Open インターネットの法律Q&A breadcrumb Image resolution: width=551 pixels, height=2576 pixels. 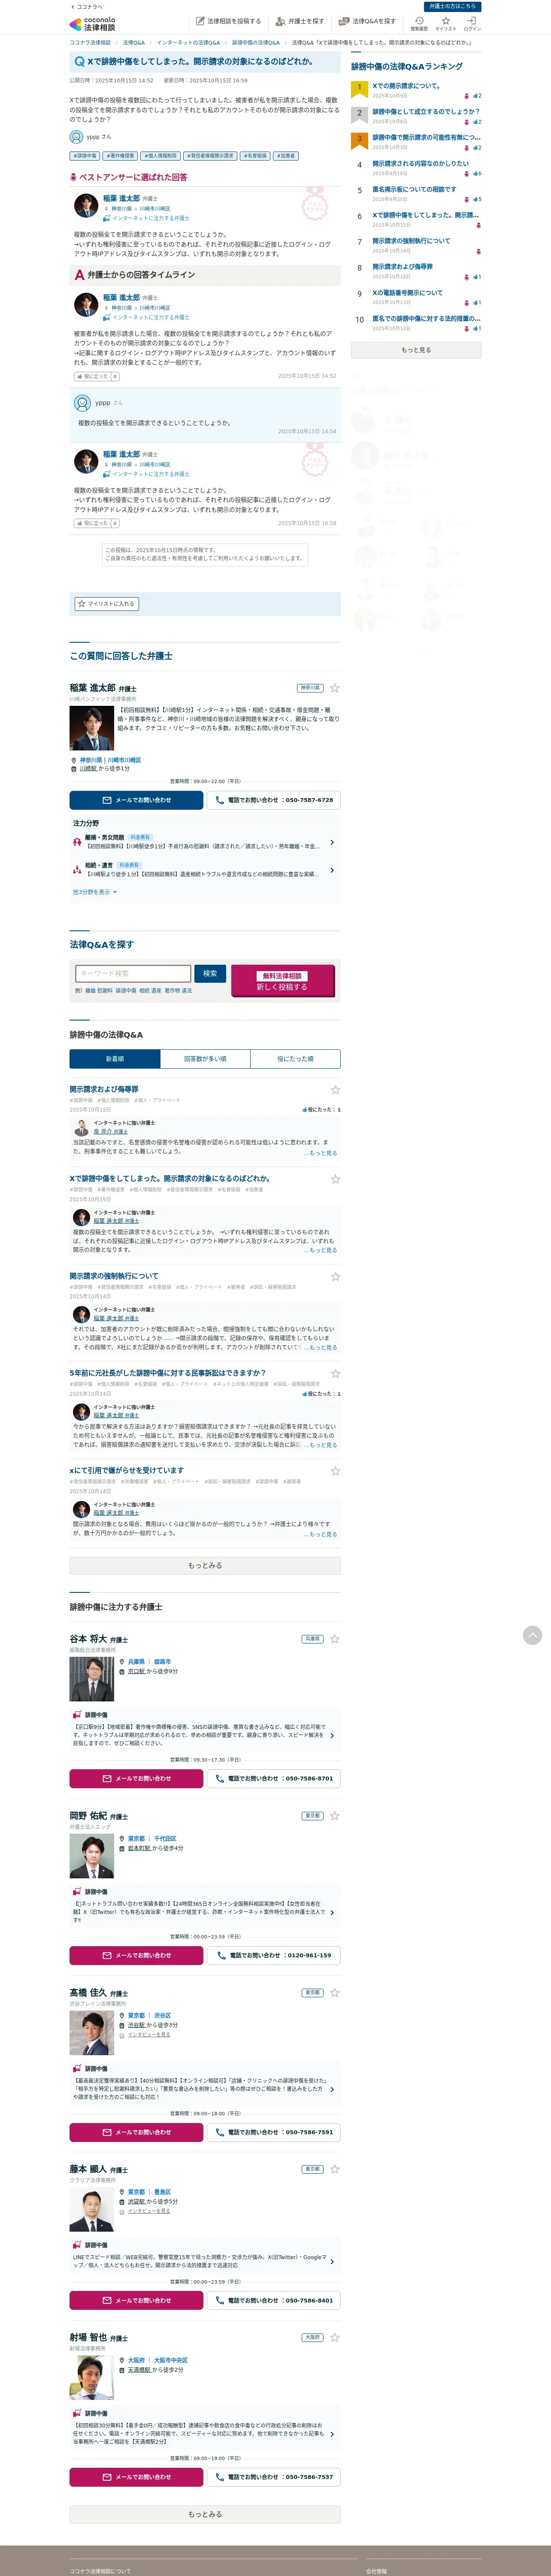point(188,43)
